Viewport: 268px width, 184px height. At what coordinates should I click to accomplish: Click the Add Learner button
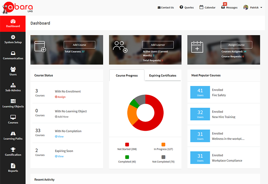tap(158, 45)
